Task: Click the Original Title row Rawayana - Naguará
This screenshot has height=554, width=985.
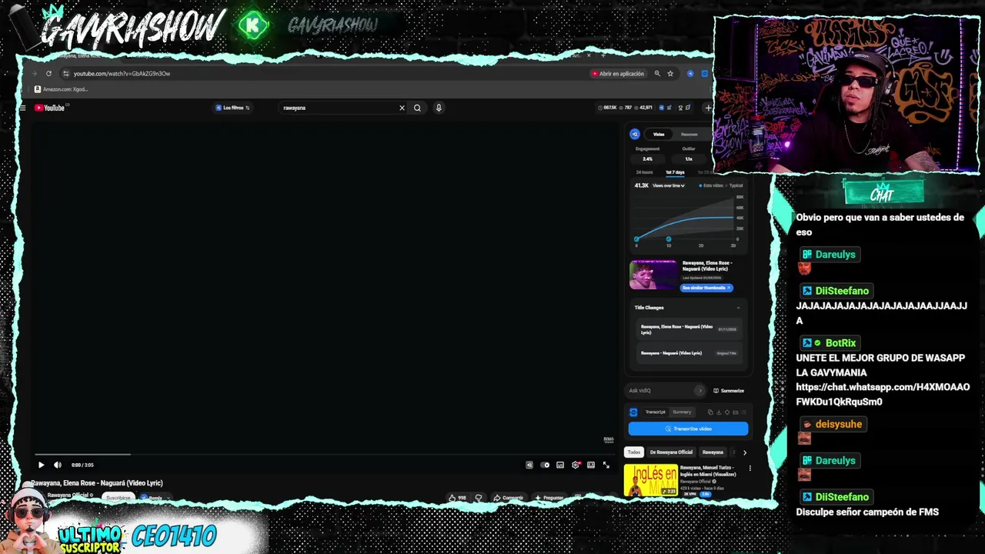Action: coord(688,353)
